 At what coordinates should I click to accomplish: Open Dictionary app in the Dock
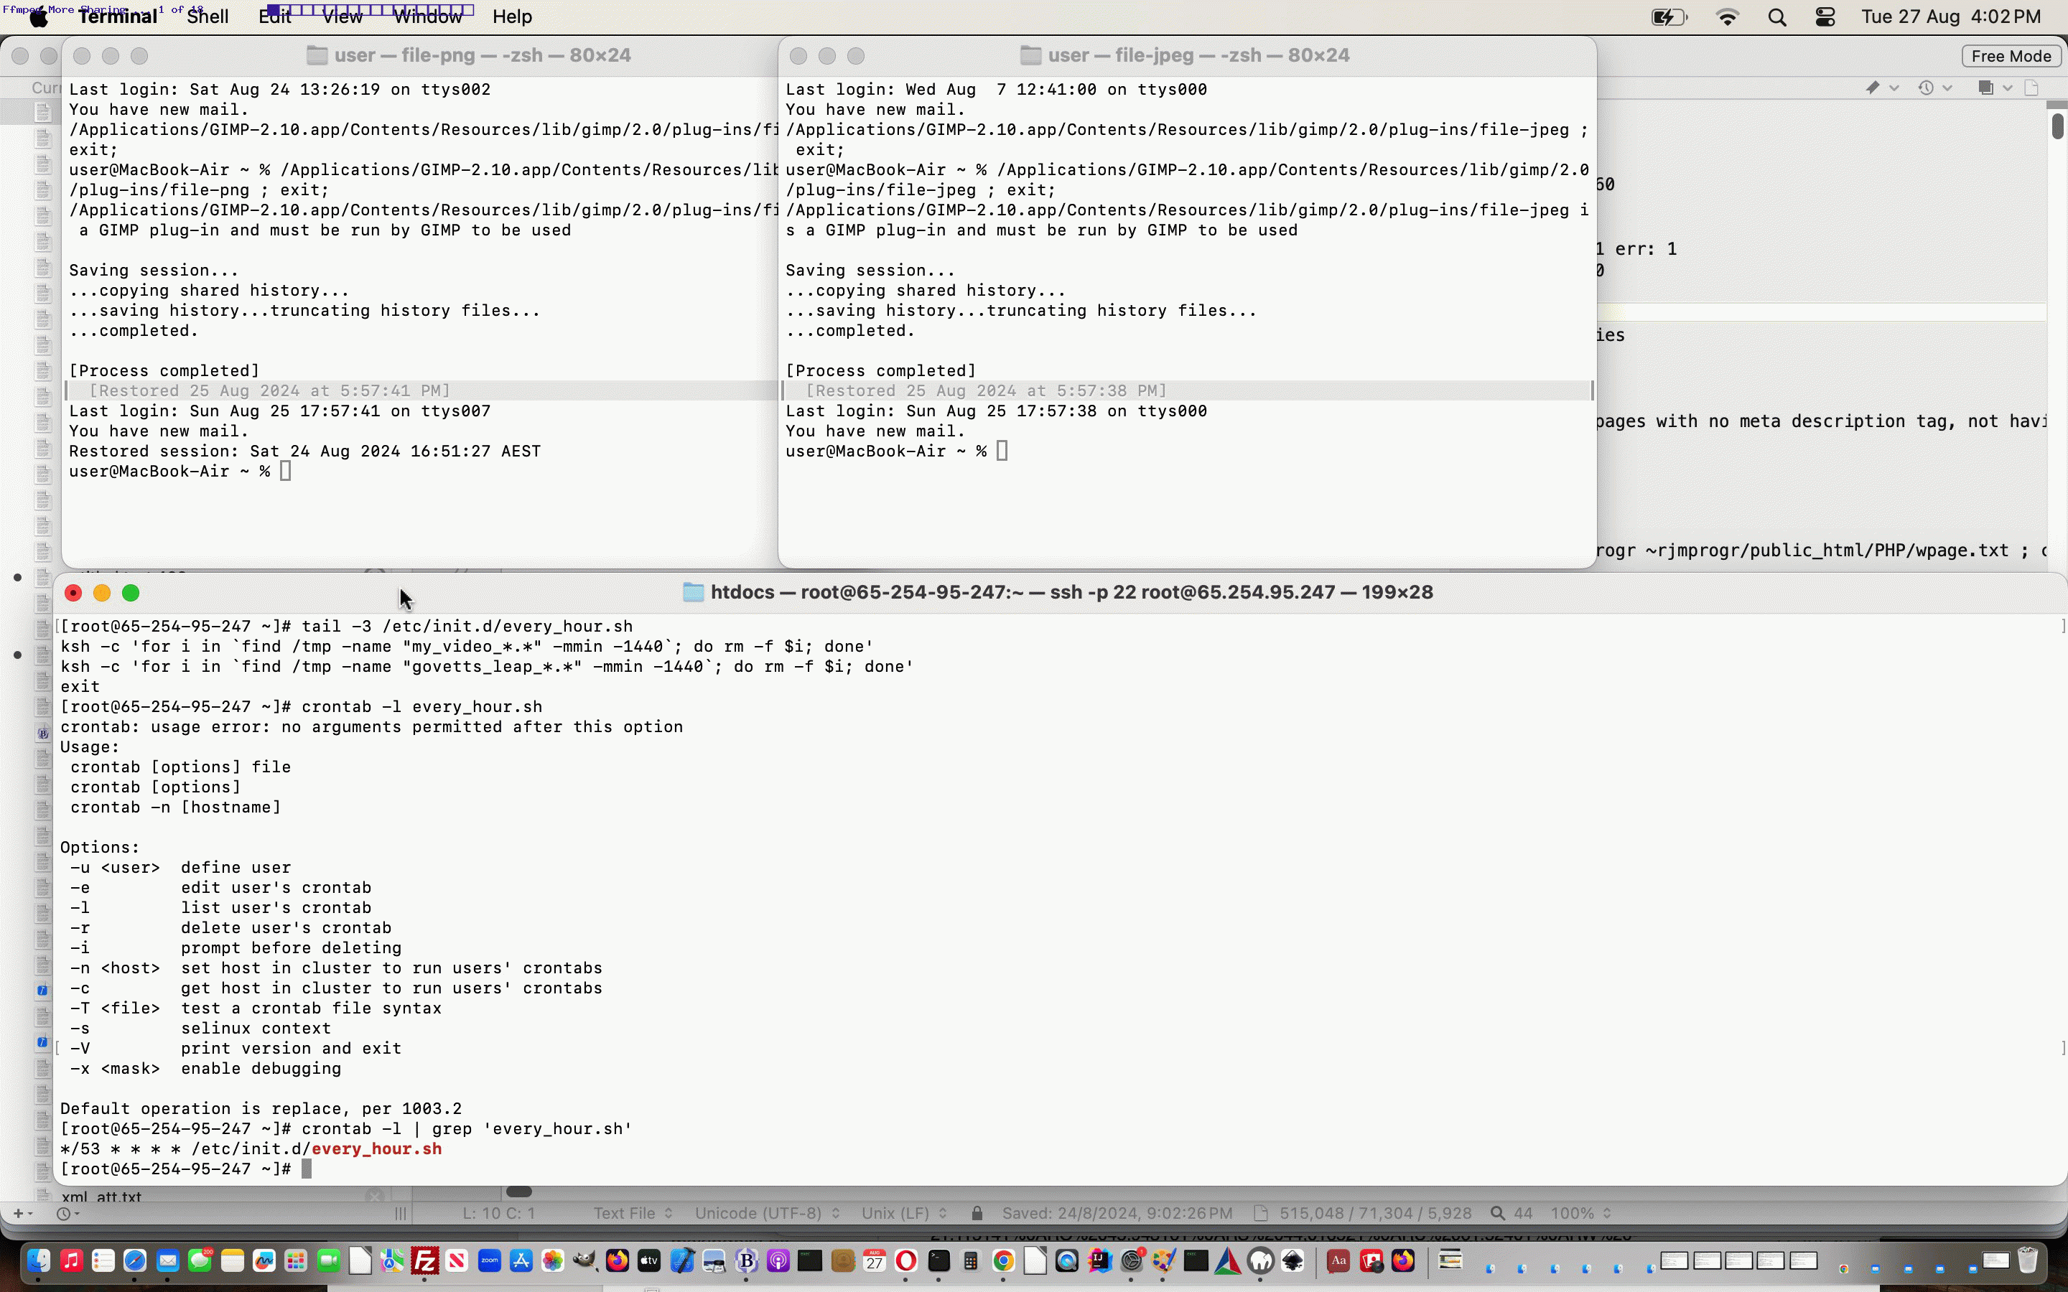coord(1338,1261)
